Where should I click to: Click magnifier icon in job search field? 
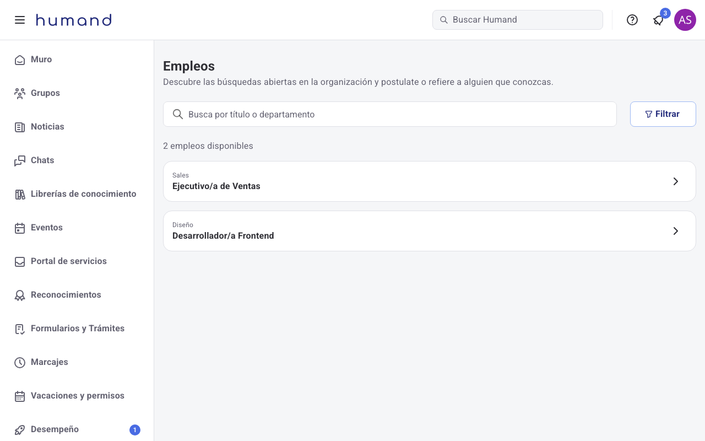click(178, 114)
